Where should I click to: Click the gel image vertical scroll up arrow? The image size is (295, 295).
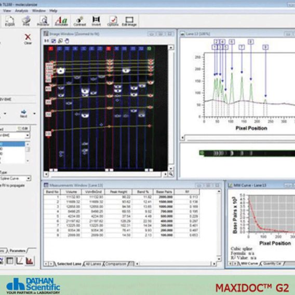click(x=171, y=47)
